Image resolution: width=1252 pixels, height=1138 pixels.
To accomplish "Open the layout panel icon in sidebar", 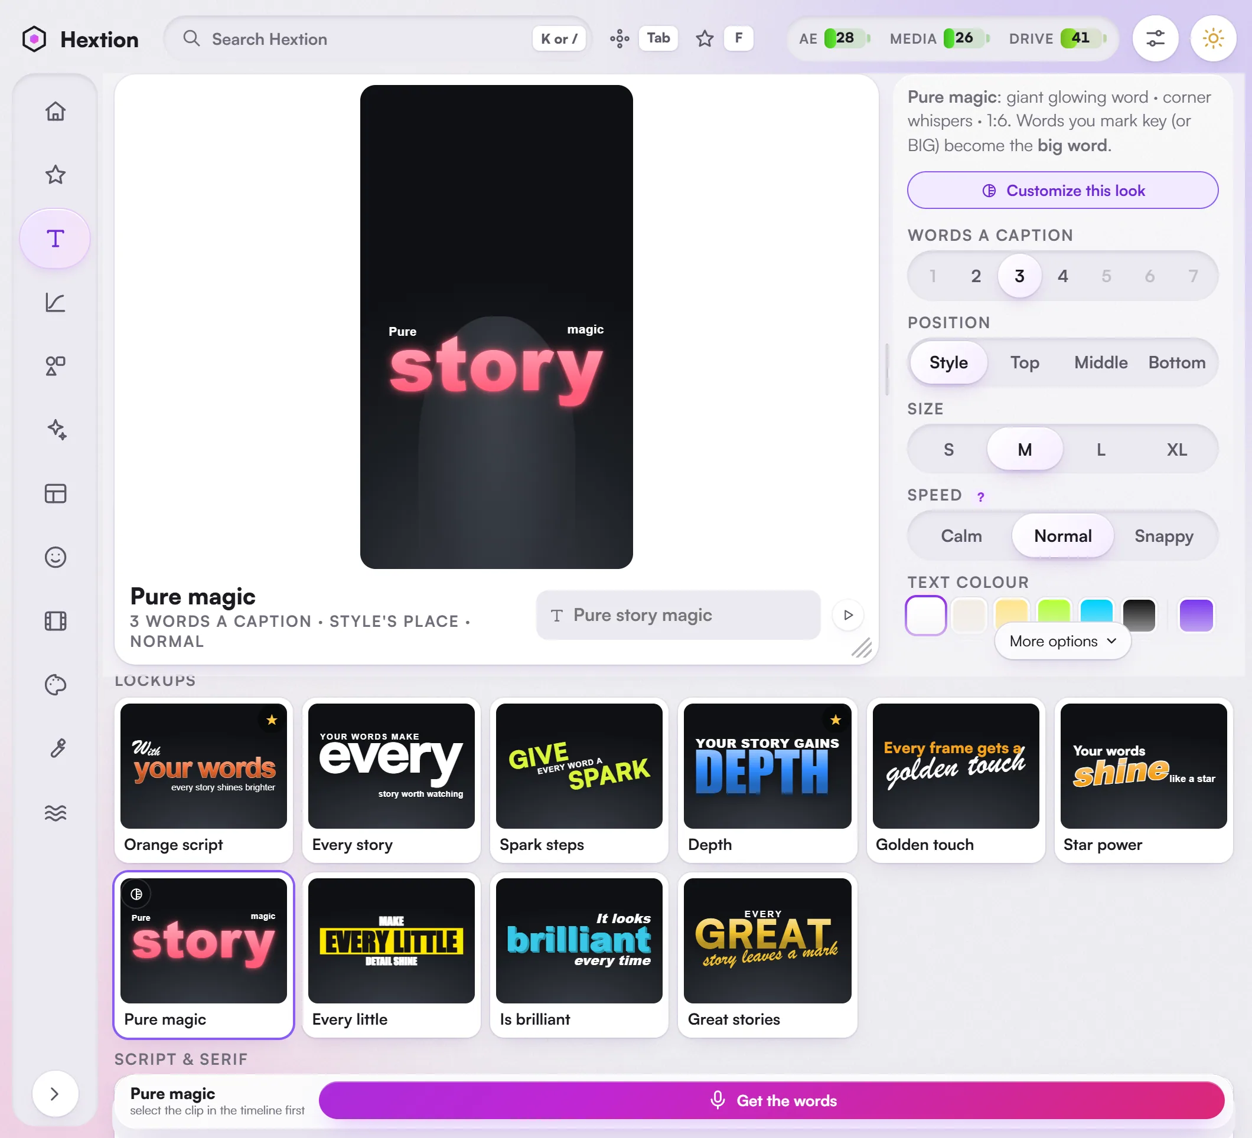I will [56, 493].
